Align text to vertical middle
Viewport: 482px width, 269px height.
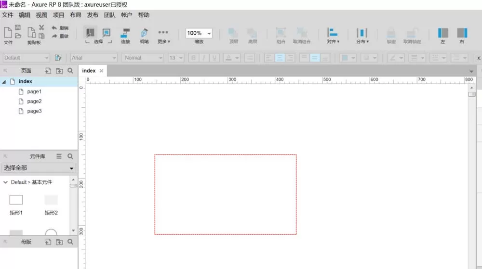[x=315, y=58]
